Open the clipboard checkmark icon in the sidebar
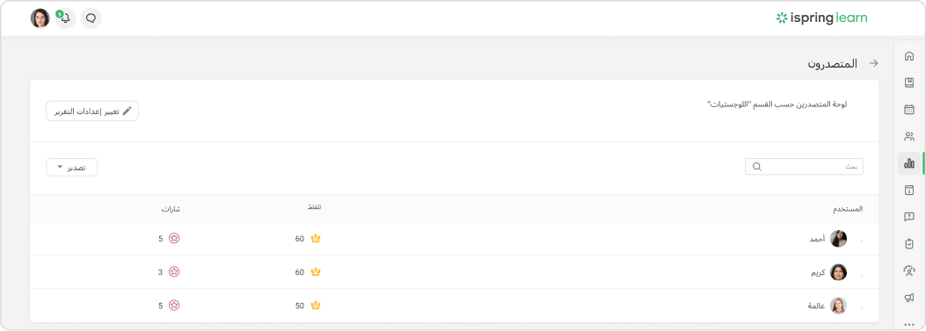The width and height of the screenshot is (926, 331). (x=909, y=244)
